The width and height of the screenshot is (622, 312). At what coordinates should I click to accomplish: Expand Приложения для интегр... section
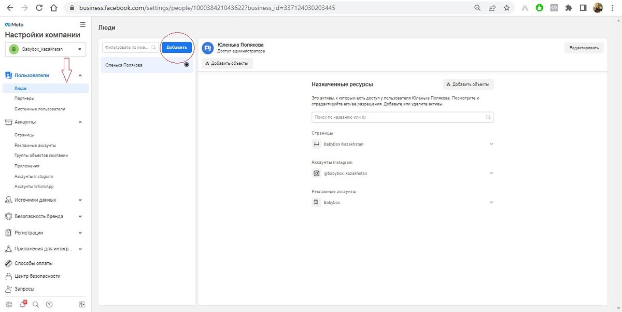[x=80, y=250]
